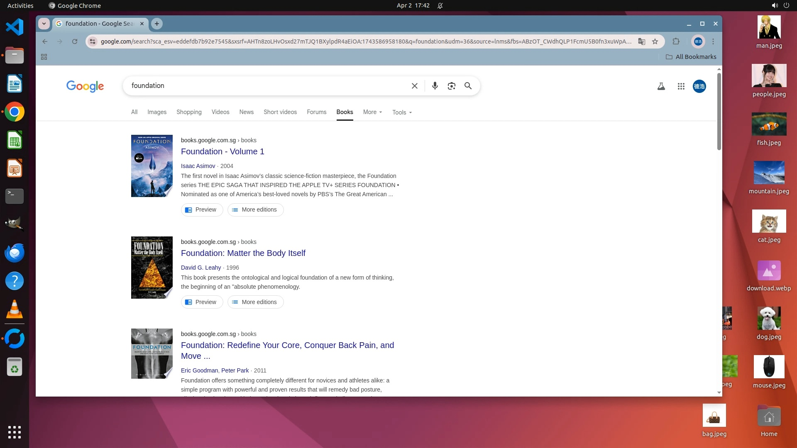The height and width of the screenshot is (448, 797).
Task: Click Preview for Foundation Volume 1
Action: [x=202, y=209]
